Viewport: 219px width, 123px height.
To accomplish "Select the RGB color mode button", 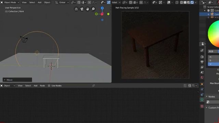I will click(212, 51).
